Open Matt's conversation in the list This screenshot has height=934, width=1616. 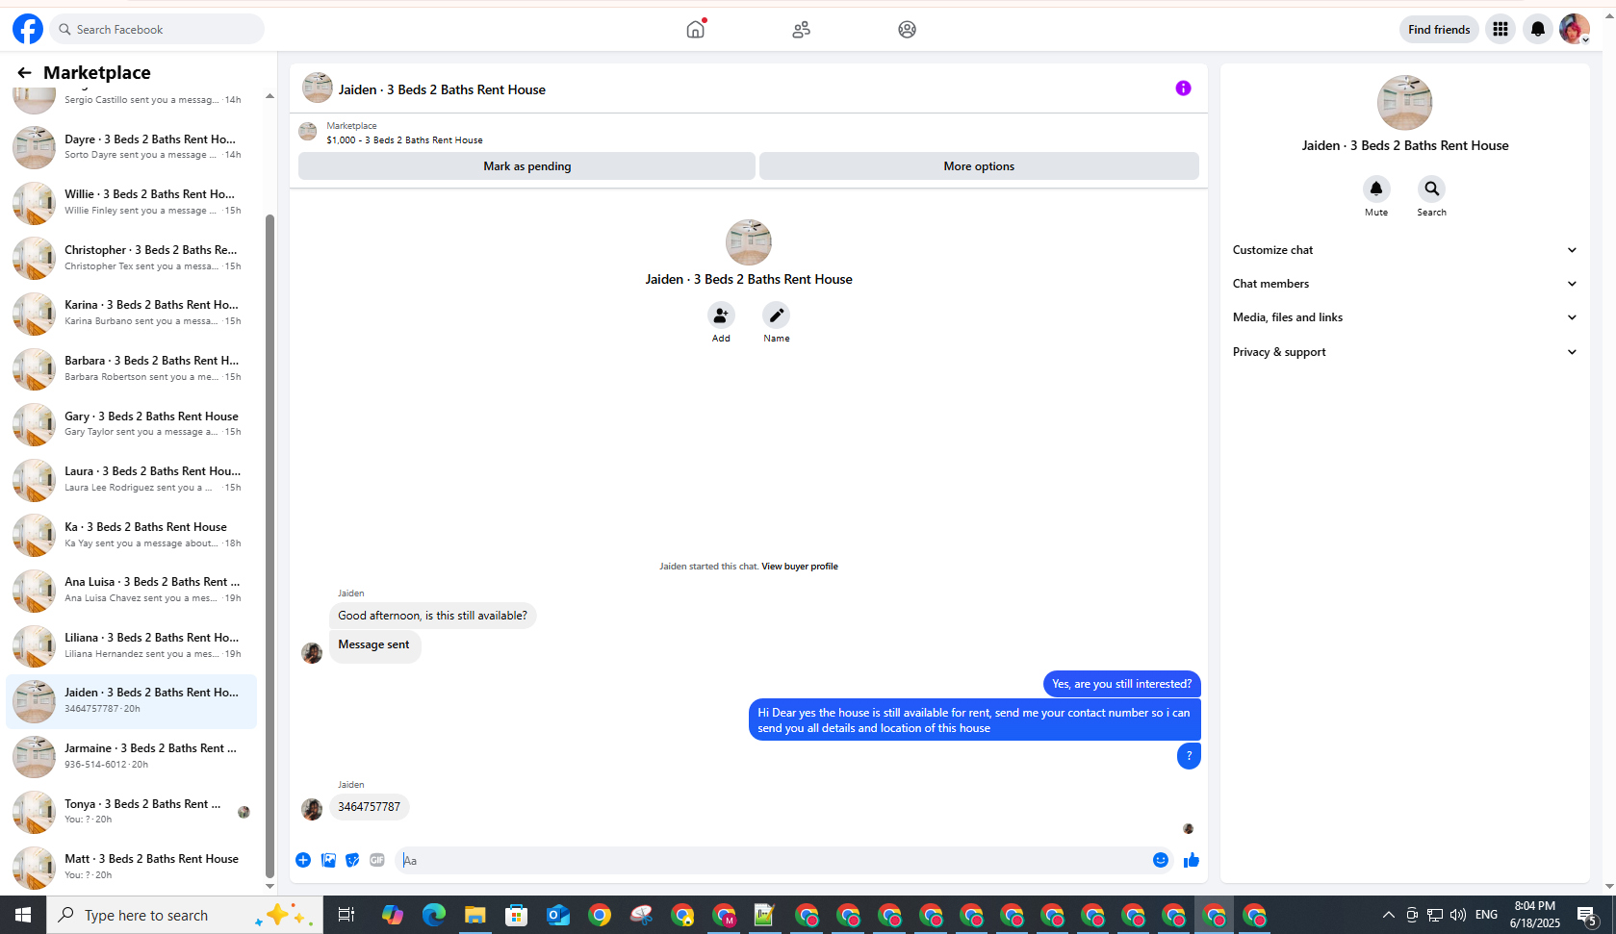point(132,867)
